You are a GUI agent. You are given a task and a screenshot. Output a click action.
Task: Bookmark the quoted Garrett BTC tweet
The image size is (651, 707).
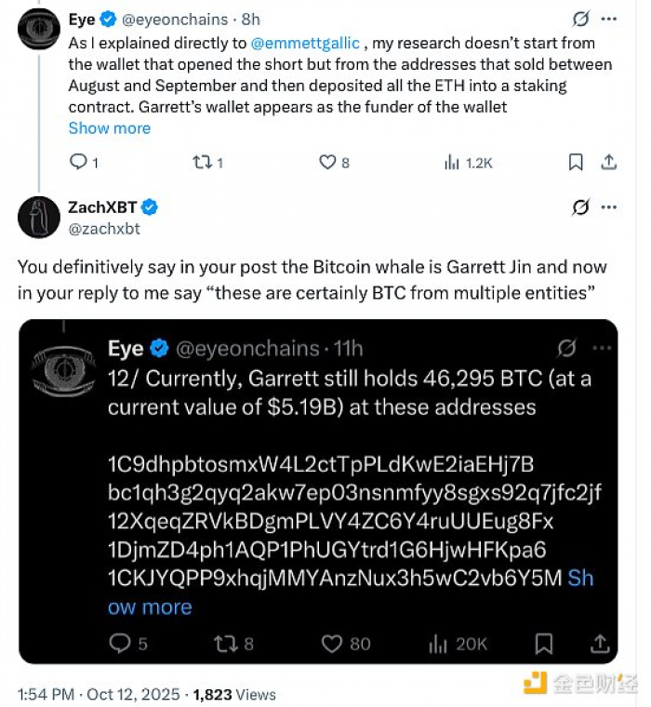pyautogui.click(x=545, y=643)
